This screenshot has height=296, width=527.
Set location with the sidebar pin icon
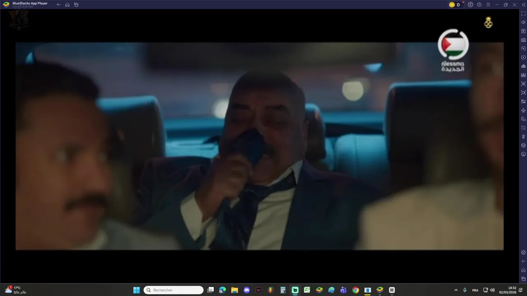click(x=523, y=136)
